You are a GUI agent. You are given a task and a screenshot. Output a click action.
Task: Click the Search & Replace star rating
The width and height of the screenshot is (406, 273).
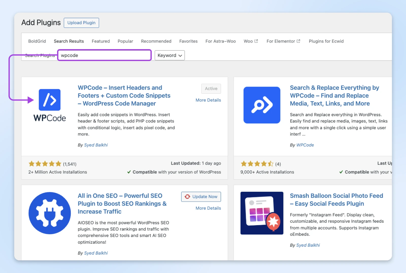click(x=257, y=164)
